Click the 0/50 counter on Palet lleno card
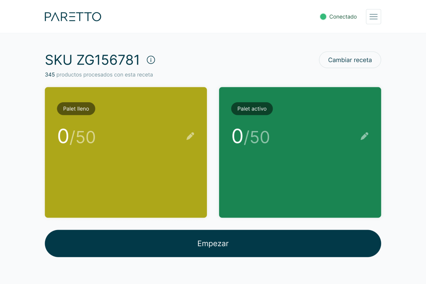 coord(76,137)
